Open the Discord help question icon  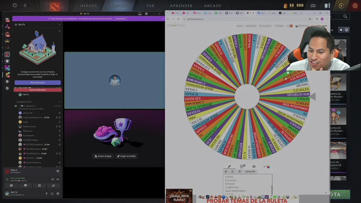pos(146,14)
